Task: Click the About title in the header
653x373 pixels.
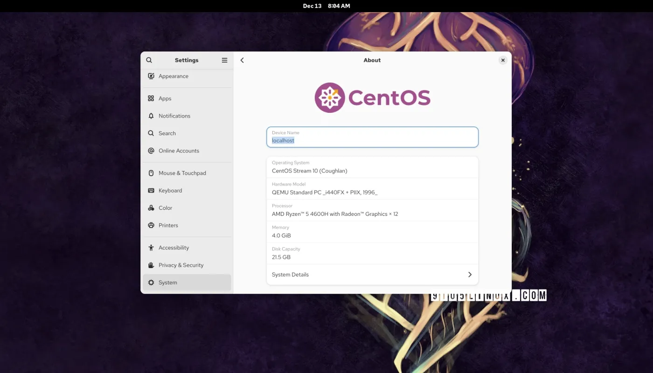Action: (x=372, y=60)
